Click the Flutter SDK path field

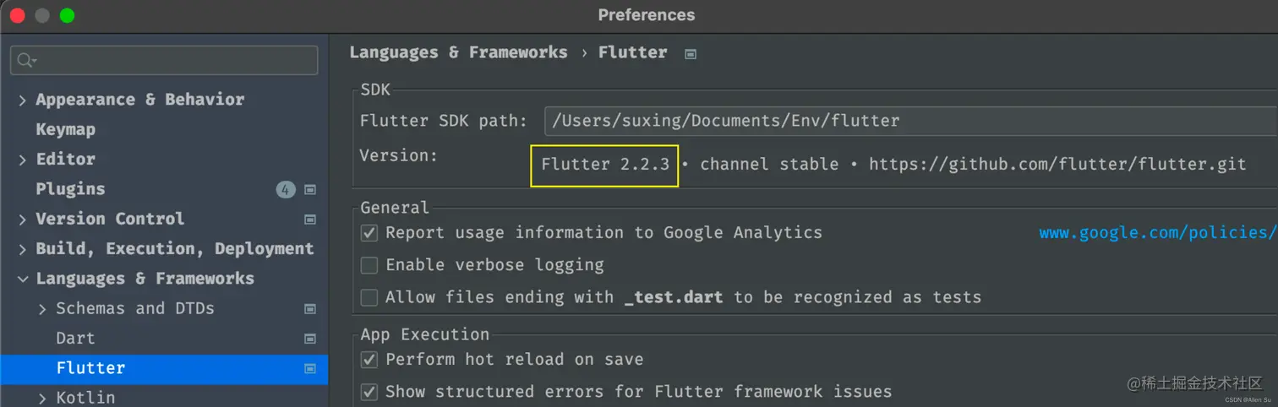[x=911, y=121]
